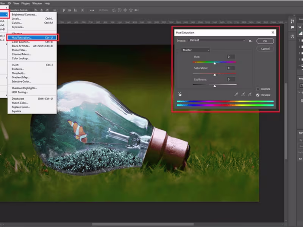303x227 pixels.
Task: Click the Align left edges icon
Action: pyautogui.click(x=36, y=10)
